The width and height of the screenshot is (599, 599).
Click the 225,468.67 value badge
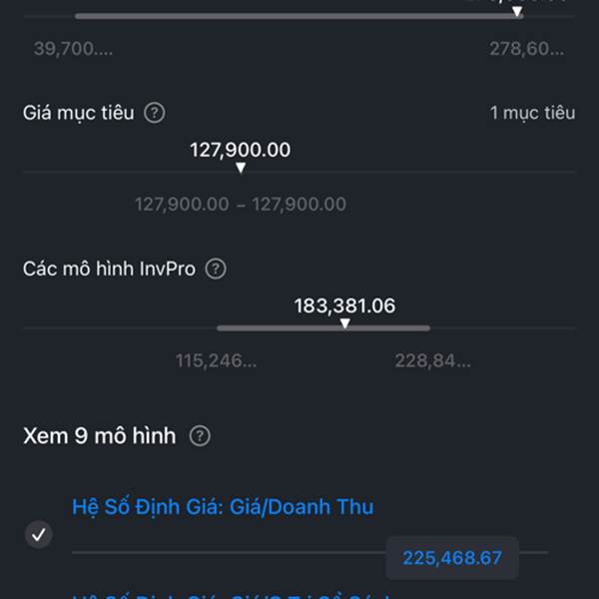click(x=452, y=557)
